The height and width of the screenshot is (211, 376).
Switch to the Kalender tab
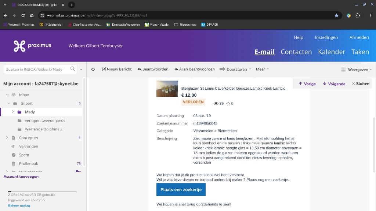coord(331,52)
